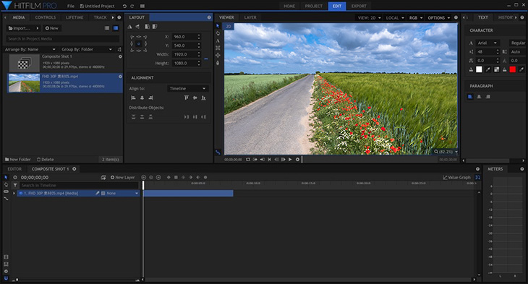Open the Arrange By: Name dropdown
528x284 pixels.
pos(30,49)
